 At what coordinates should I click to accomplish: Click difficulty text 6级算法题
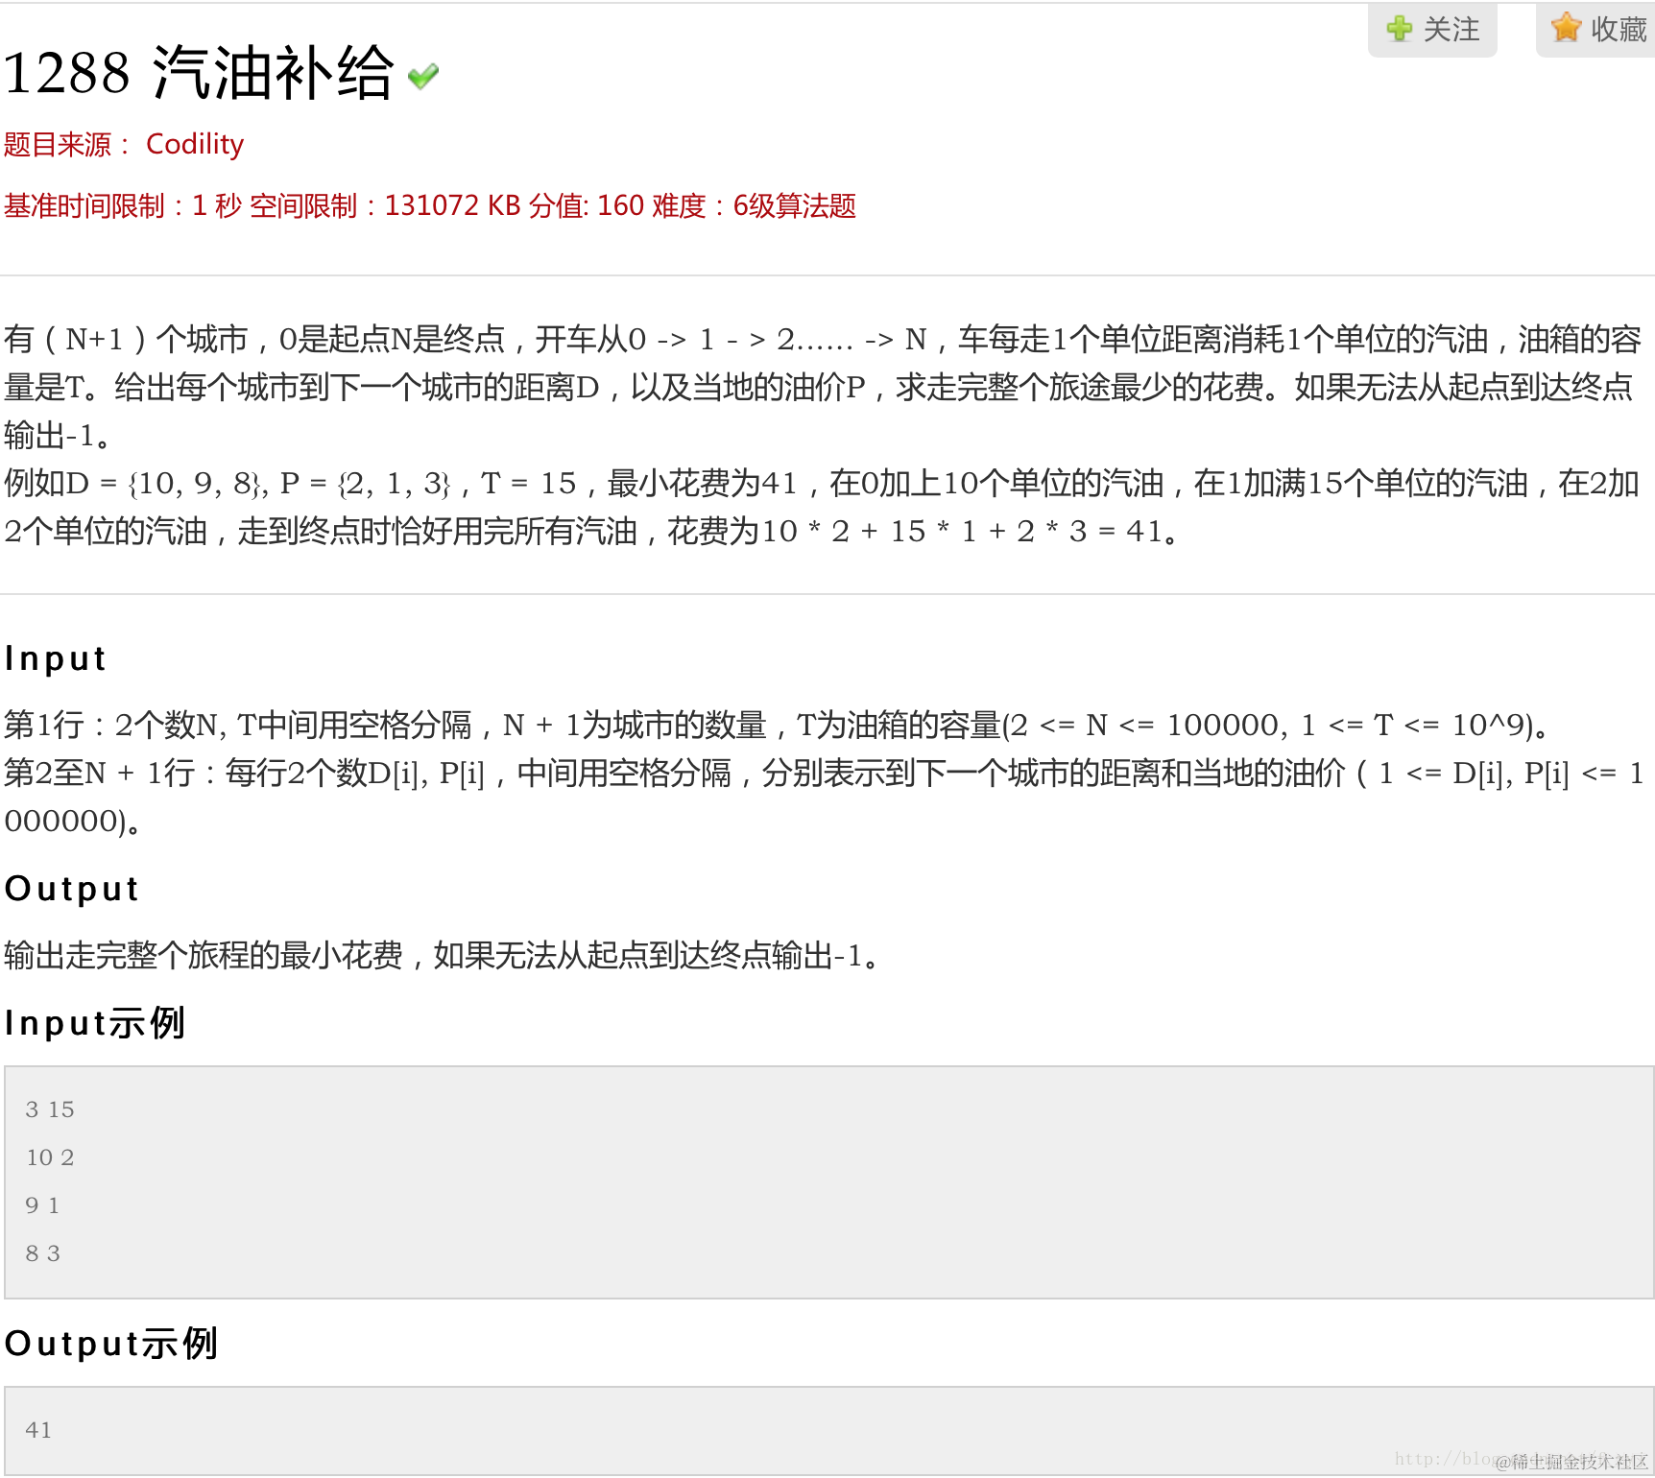(794, 205)
